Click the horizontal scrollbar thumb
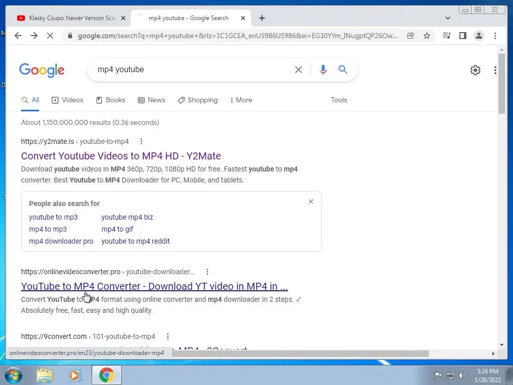Viewport: 513px width, 385px height. (x=301, y=353)
